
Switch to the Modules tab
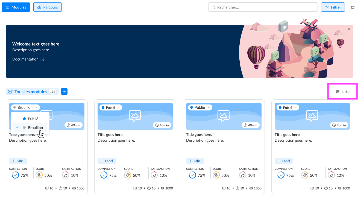coord(16,7)
